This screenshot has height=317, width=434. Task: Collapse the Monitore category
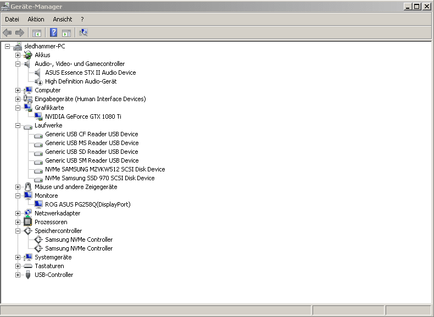pos(18,196)
